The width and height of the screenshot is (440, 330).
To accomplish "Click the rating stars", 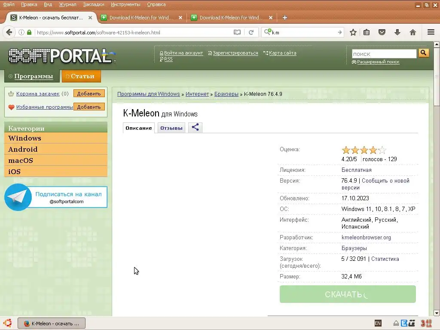I will click(364, 150).
